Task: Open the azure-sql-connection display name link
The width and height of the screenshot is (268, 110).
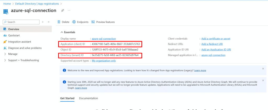Action: tap(104, 39)
